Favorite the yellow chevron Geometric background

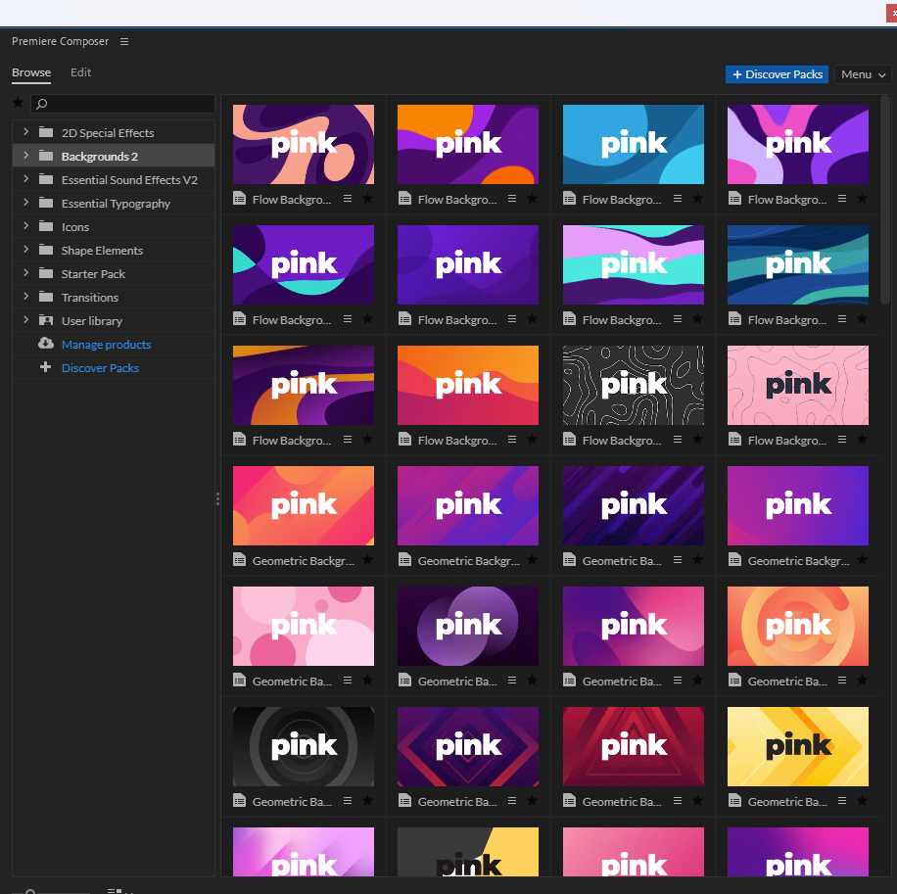tap(862, 801)
